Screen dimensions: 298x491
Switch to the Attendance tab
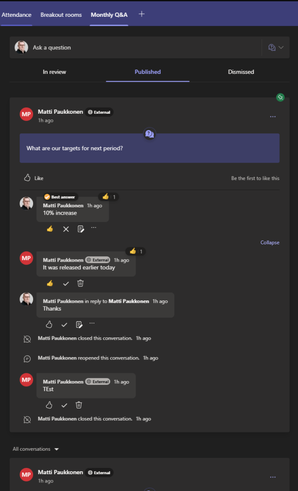coord(16,15)
